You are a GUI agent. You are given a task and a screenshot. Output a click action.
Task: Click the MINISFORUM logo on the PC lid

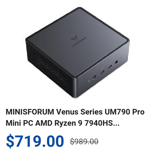point(79,41)
